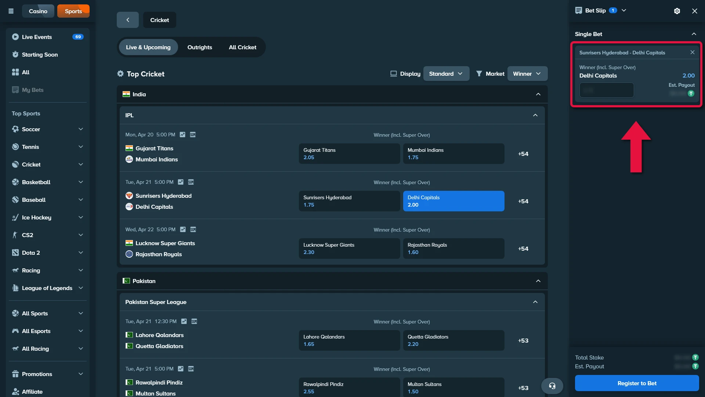Show +54 markets for Gujarat Titans match
This screenshot has height=397, width=705.
(x=523, y=154)
